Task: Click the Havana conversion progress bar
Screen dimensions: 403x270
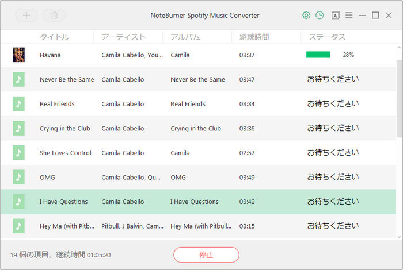Action: (x=318, y=55)
